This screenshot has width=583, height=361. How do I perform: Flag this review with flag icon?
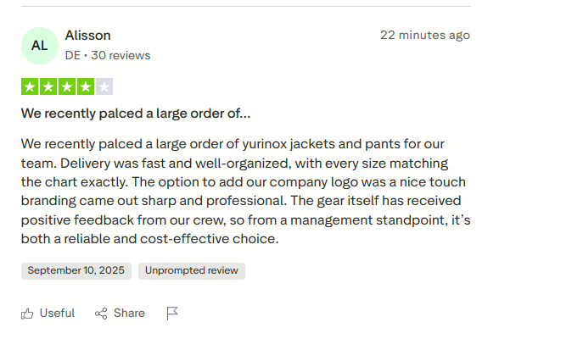click(172, 314)
